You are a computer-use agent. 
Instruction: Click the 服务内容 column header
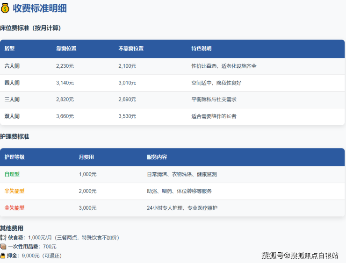click(x=157, y=157)
